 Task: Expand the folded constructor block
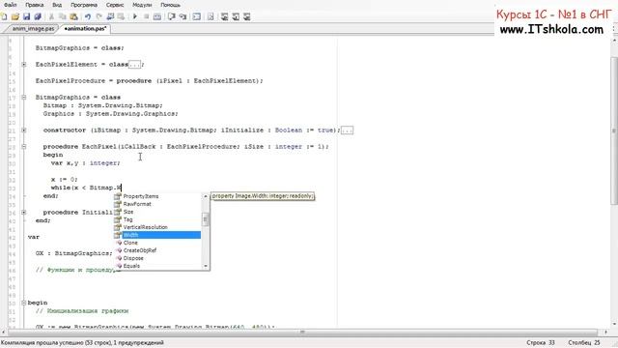point(24,130)
